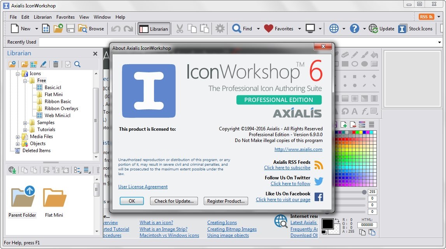Open the Window menu

point(102,17)
